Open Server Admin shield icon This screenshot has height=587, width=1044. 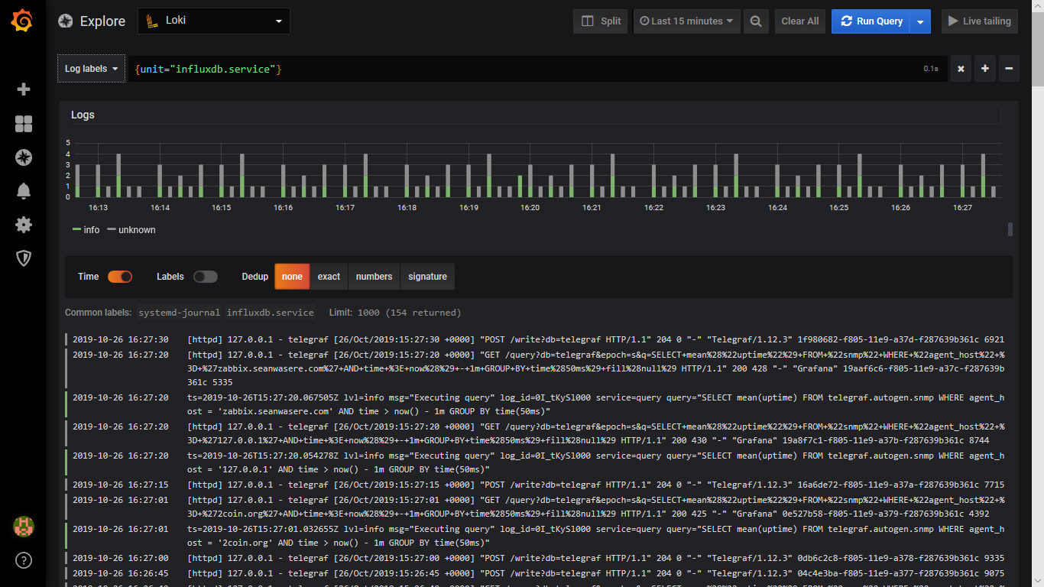(x=24, y=258)
